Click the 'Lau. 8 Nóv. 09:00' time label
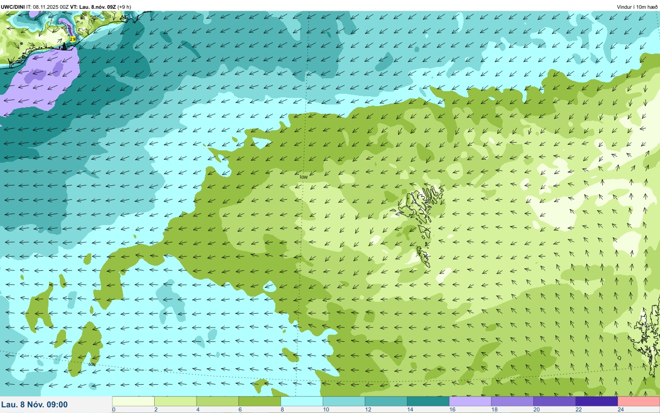 [35, 405]
